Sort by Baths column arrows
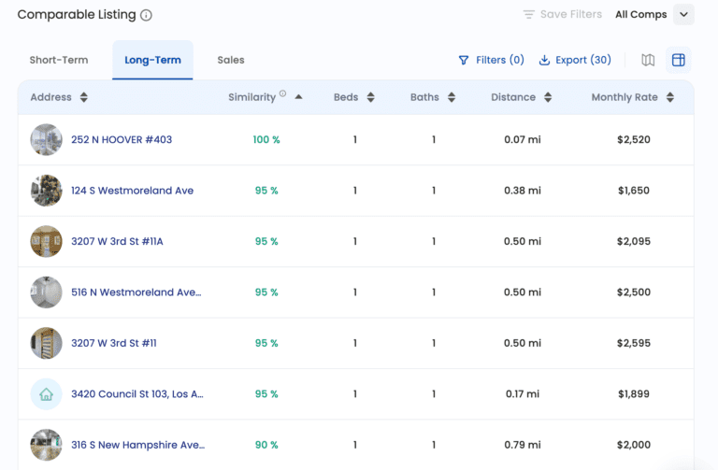The height and width of the screenshot is (470, 718). 452,97
